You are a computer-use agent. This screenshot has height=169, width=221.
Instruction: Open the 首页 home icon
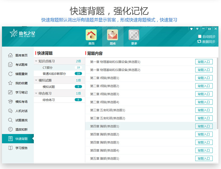[91, 35]
